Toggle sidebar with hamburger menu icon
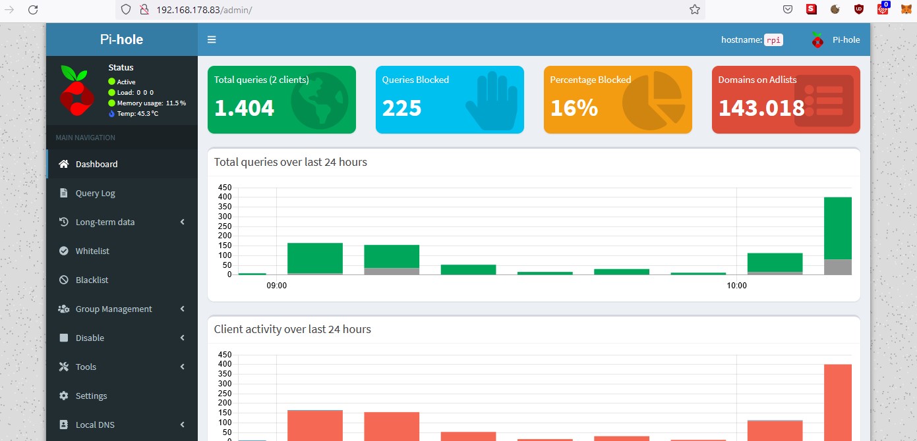917x441 pixels. [x=212, y=39]
